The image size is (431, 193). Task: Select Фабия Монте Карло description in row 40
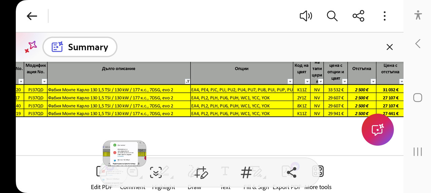tap(119, 106)
